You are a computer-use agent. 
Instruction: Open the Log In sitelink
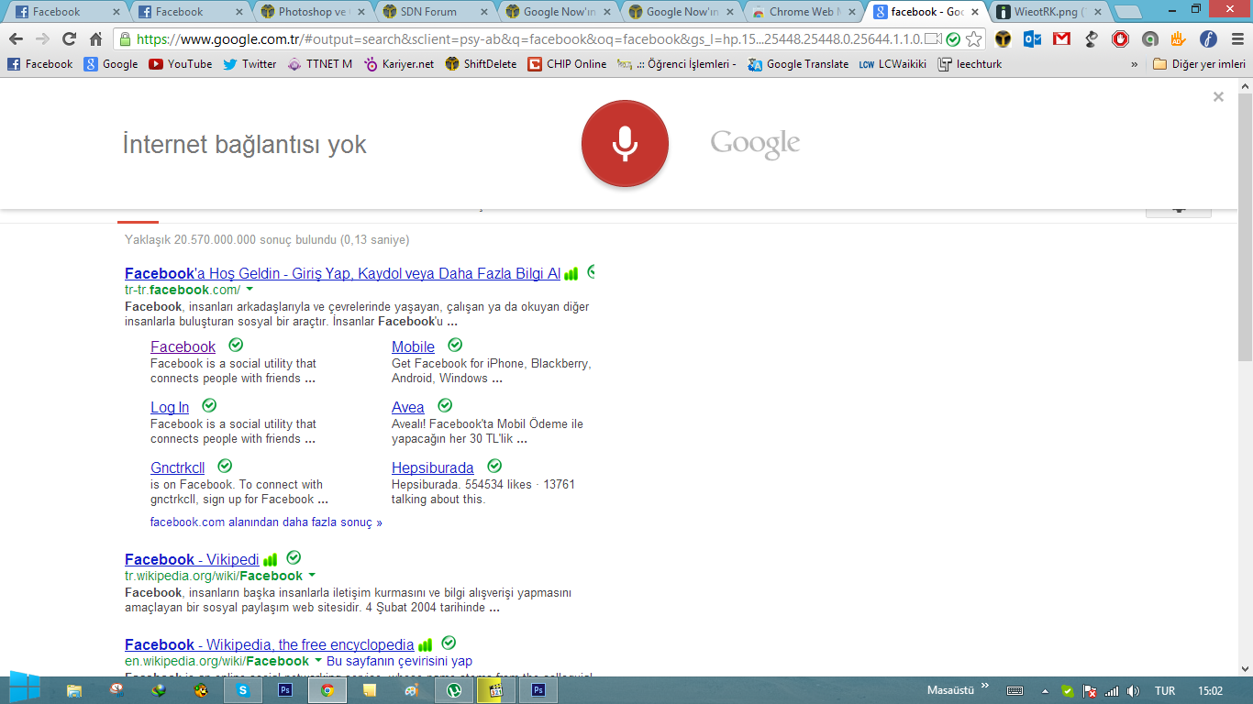(170, 407)
